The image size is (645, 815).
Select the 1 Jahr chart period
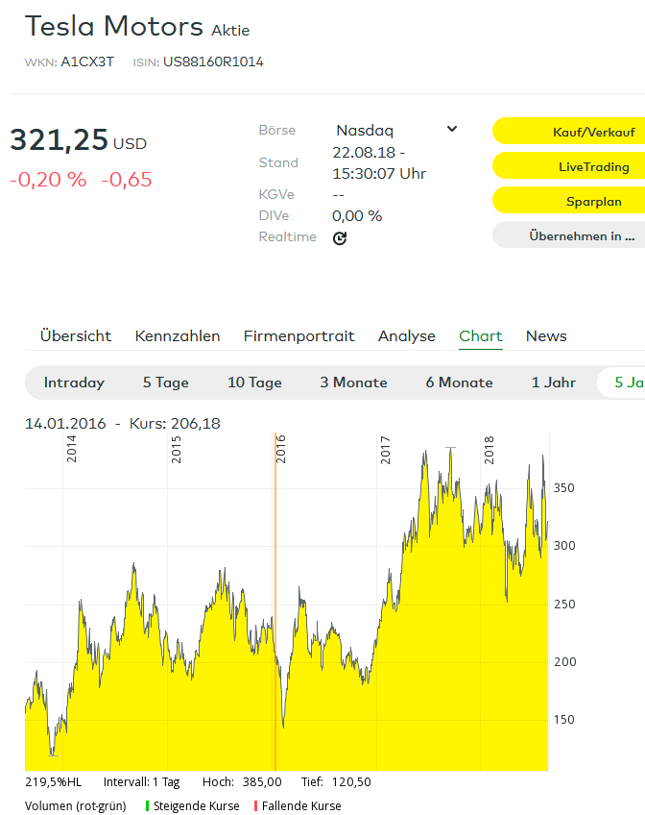tap(554, 383)
